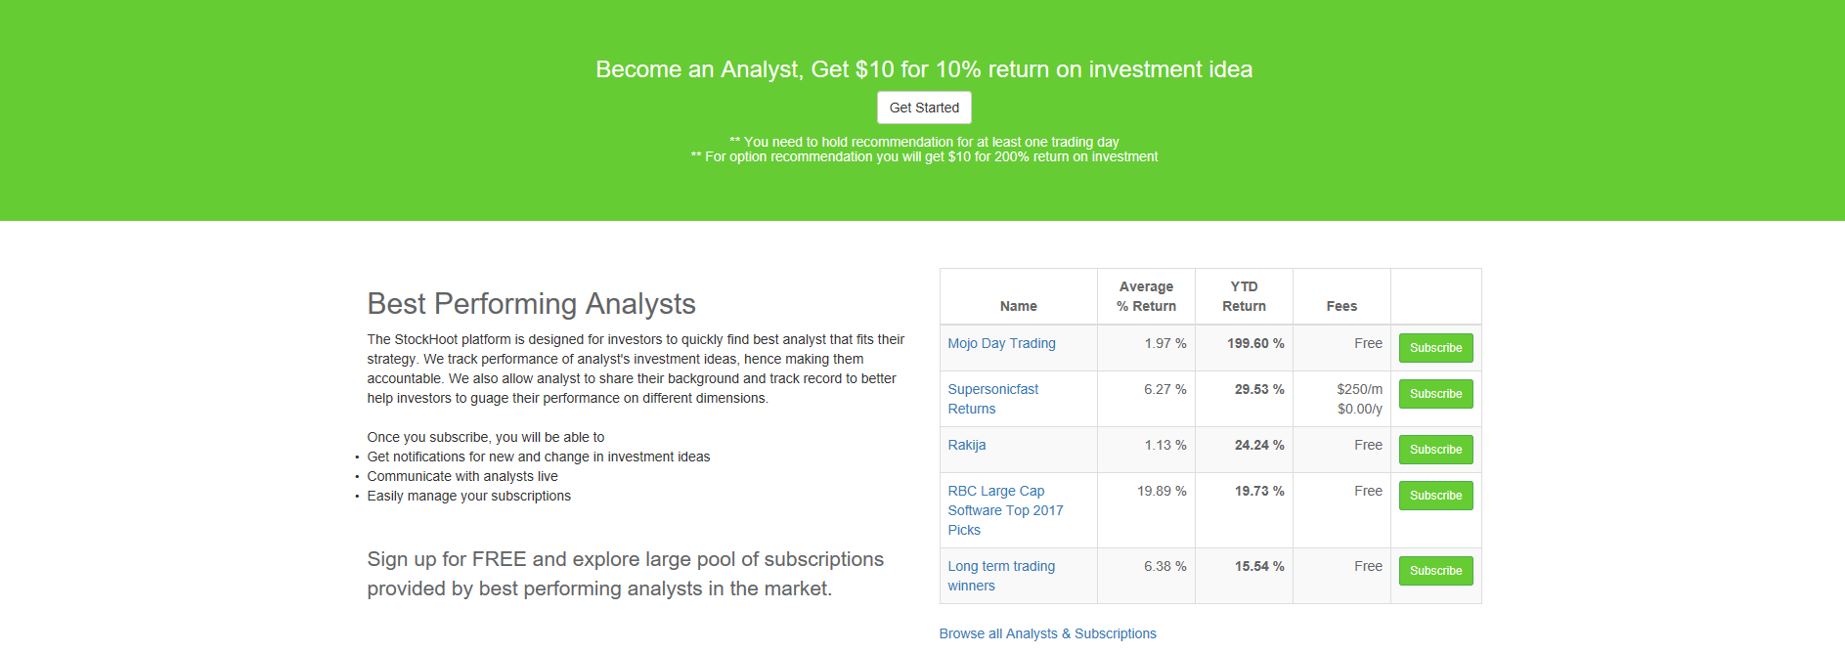Click the Average % Return column header
Screen dimensions: 1845x653
coord(1146,296)
